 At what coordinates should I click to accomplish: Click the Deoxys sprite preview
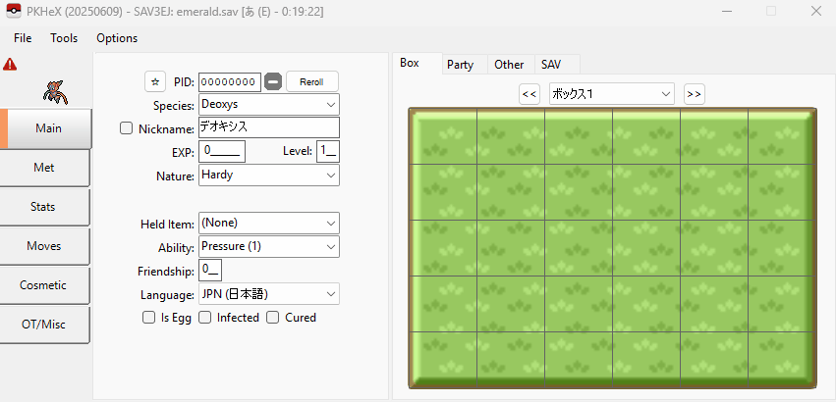click(55, 92)
